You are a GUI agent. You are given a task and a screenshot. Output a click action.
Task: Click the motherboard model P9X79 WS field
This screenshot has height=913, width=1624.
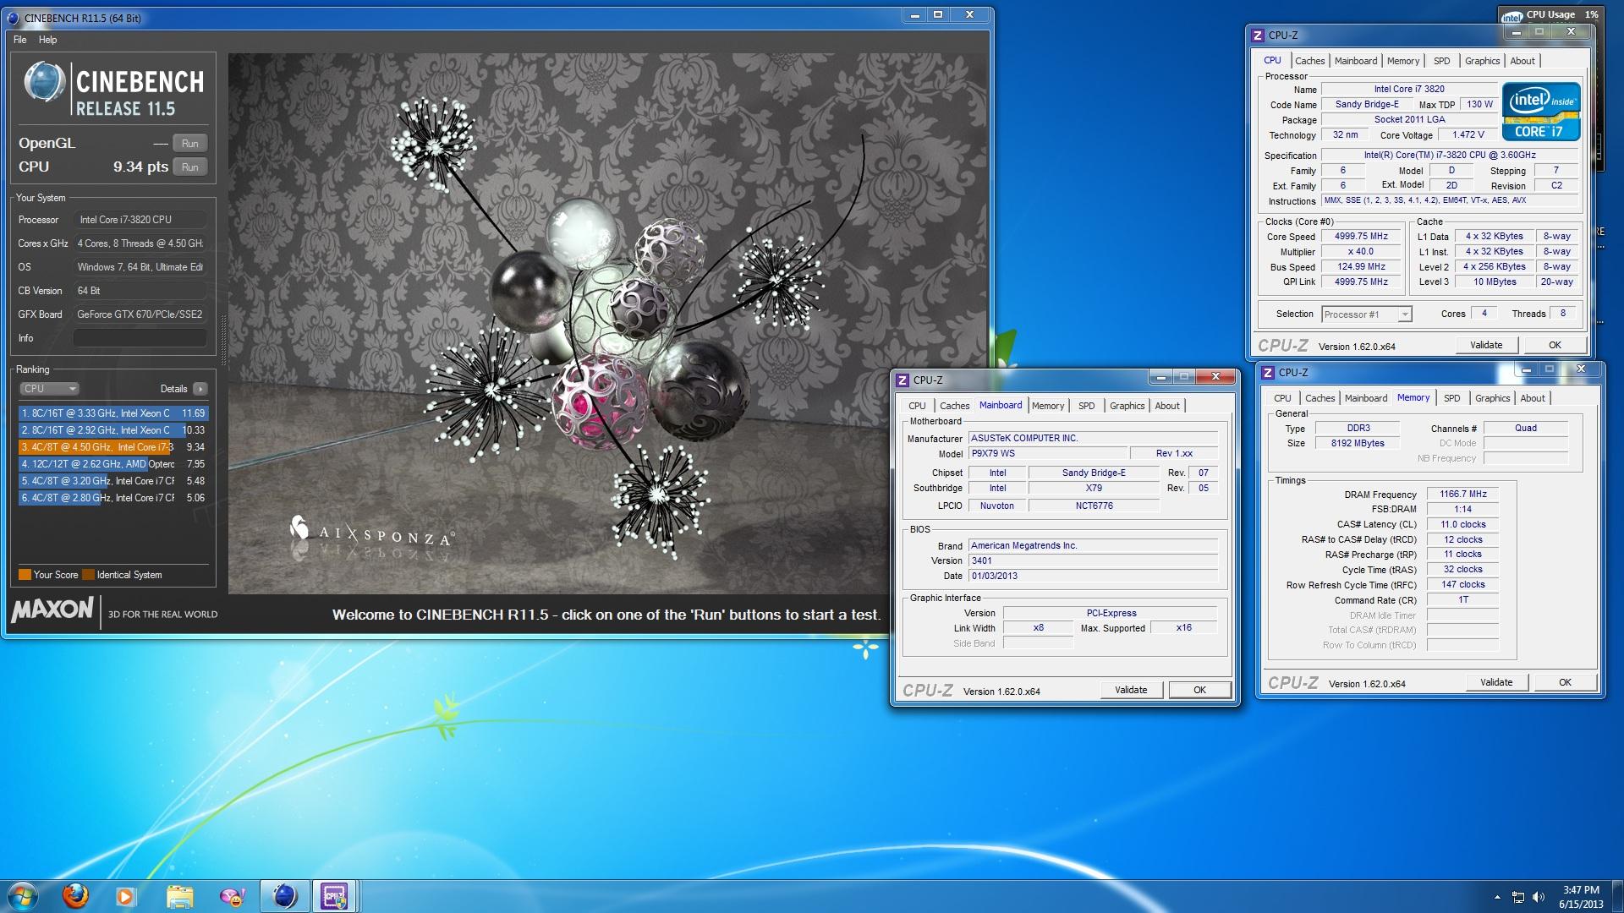(x=1047, y=454)
